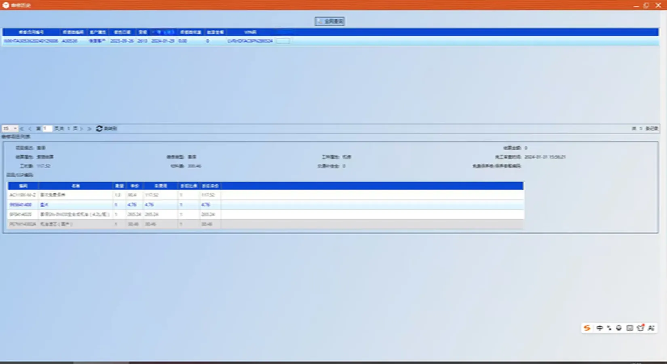Open the Sogou soft keyboard icon

pos(629,328)
